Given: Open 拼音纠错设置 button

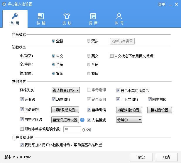Looking at the screenshot, I should click(129, 110).
